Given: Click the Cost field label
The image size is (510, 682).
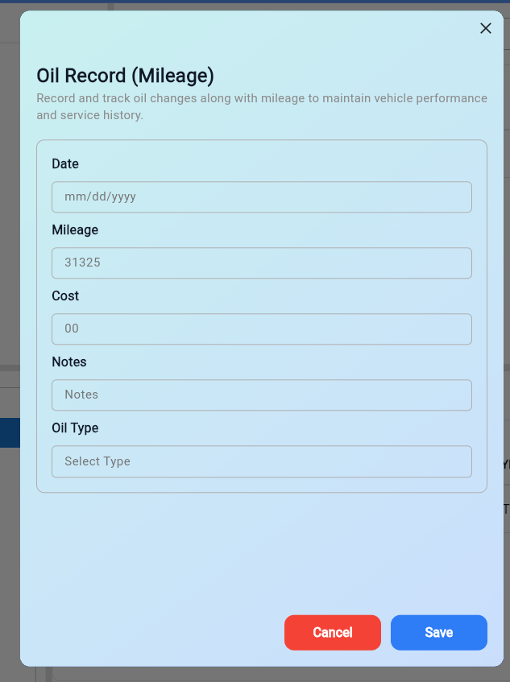Looking at the screenshot, I should (x=65, y=296).
